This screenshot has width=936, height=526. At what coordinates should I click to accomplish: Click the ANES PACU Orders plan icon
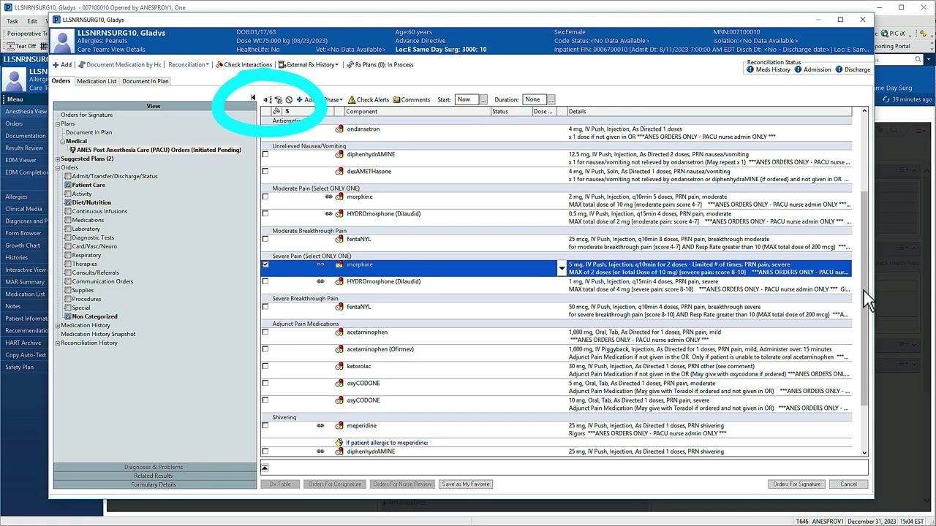72,150
